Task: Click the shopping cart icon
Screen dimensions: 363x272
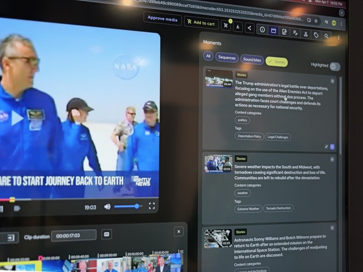Action: (x=226, y=25)
